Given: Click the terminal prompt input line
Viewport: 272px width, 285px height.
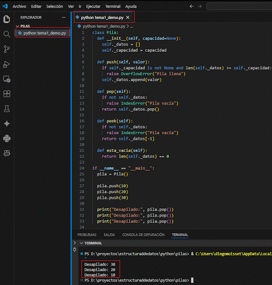Looking at the screenshot, I should tap(192, 280).
